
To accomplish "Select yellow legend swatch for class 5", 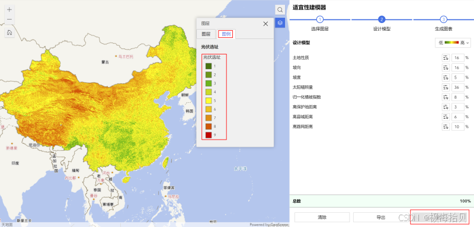I will coord(209,100).
